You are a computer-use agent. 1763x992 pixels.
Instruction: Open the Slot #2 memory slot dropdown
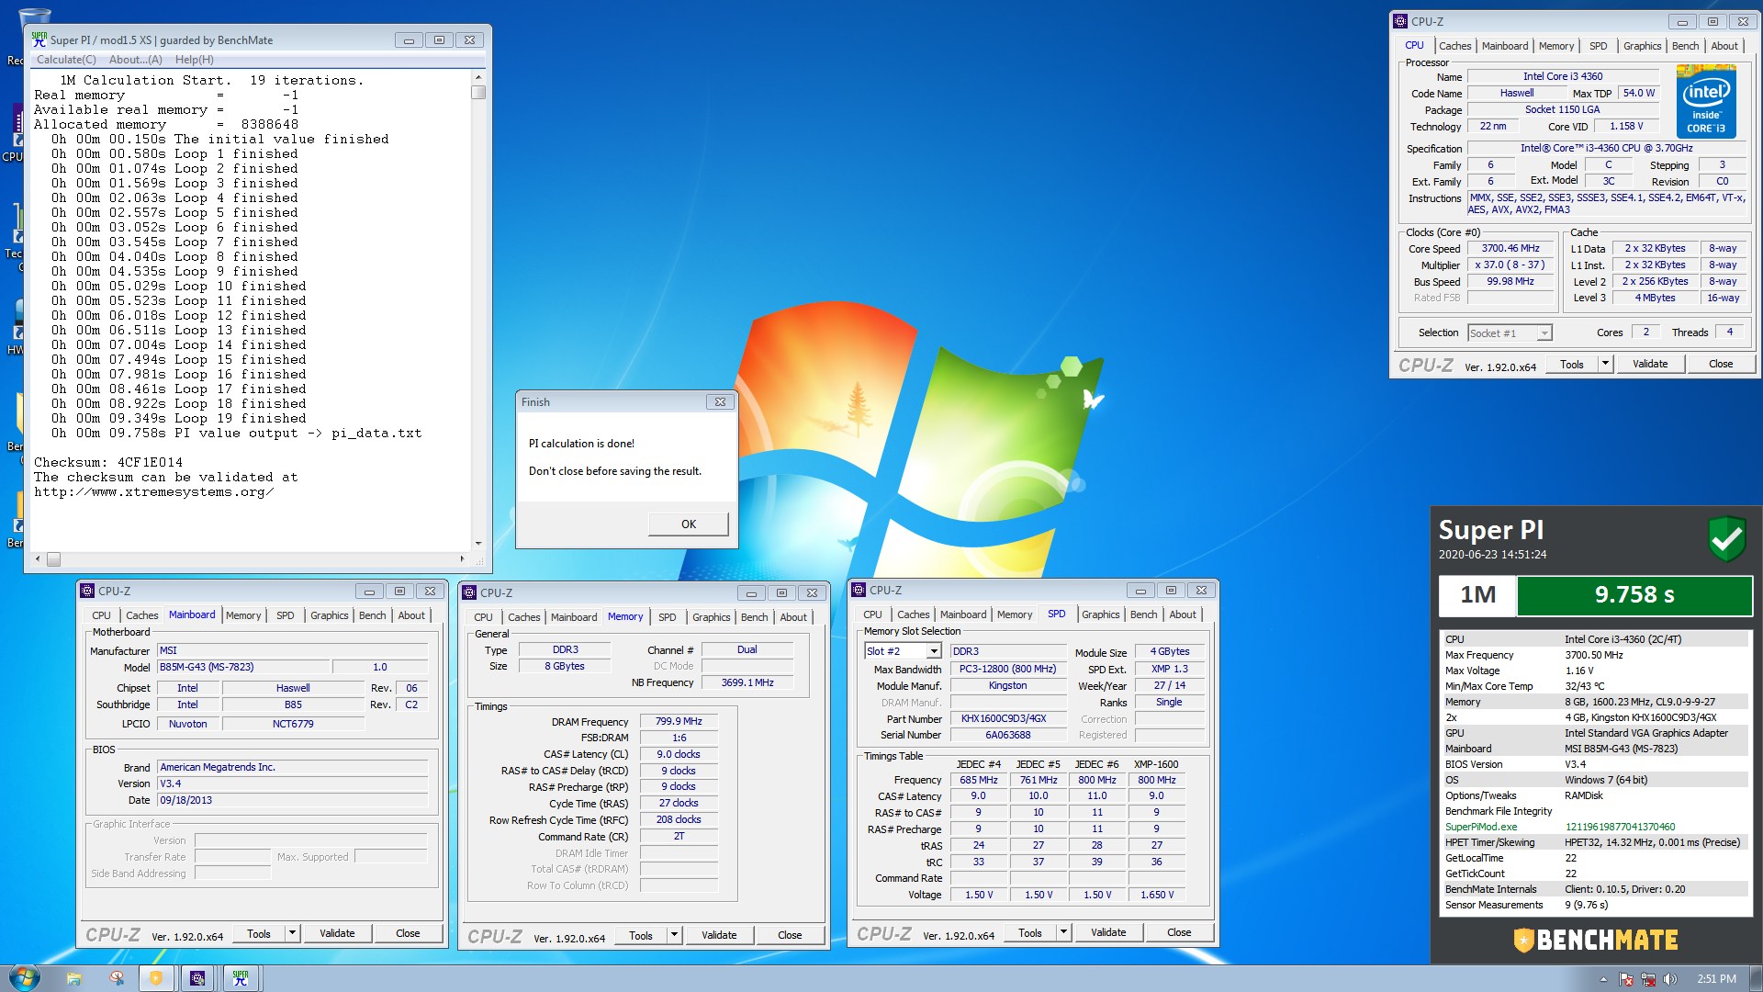pyautogui.click(x=934, y=651)
